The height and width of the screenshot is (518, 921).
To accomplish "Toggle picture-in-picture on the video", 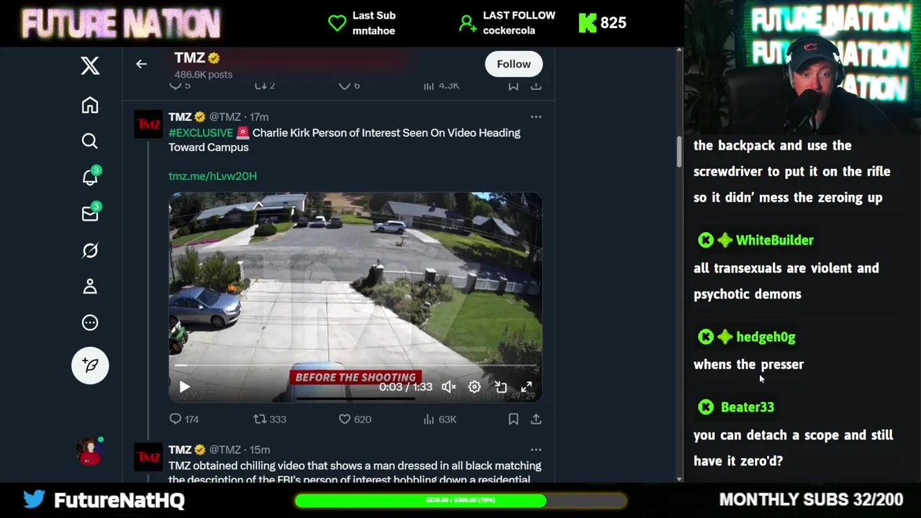I will (501, 387).
